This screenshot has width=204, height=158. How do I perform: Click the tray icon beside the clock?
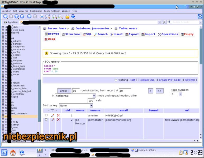tap(186, 152)
